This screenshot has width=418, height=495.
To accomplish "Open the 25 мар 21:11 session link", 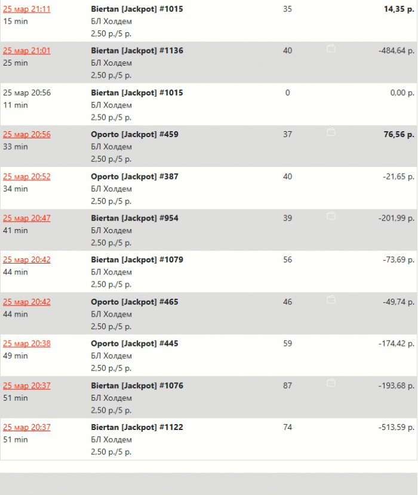I will pyautogui.click(x=27, y=9).
